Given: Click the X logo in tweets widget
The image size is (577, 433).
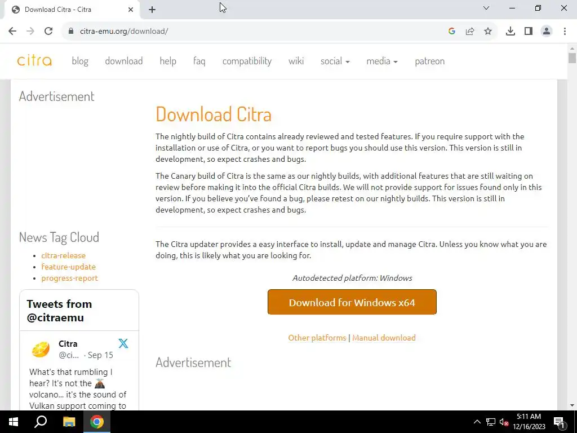Looking at the screenshot, I should (123, 343).
